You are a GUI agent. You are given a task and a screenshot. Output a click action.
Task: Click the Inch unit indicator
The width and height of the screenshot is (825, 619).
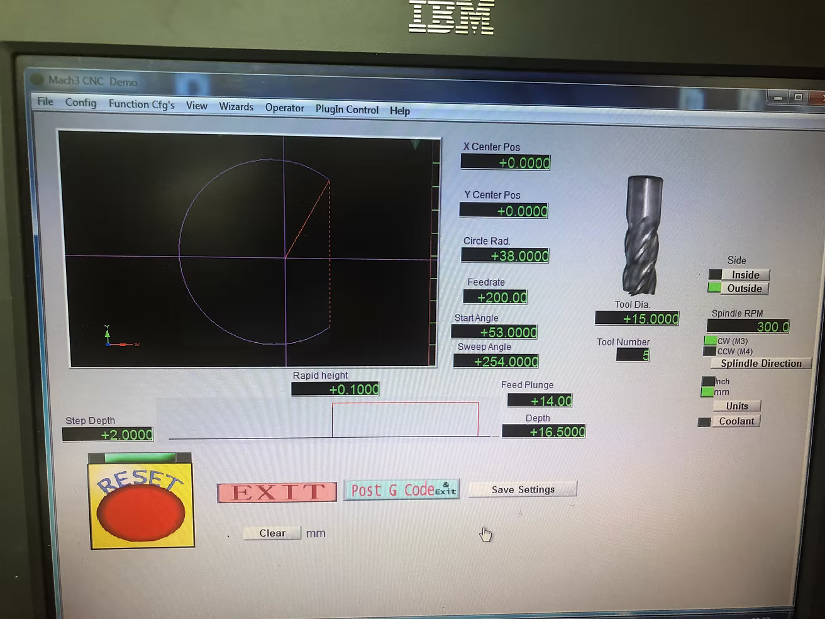708,381
